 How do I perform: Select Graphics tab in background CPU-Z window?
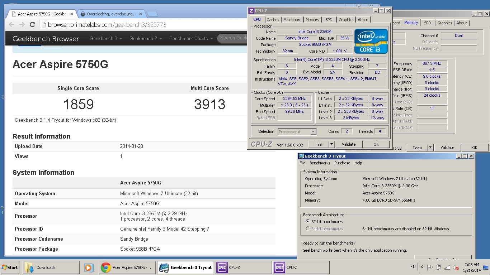click(x=445, y=23)
